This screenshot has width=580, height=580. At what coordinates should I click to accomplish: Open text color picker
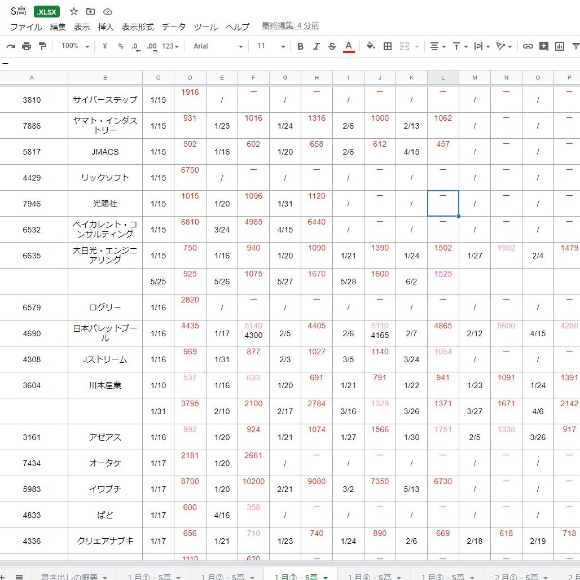tap(349, 47)
